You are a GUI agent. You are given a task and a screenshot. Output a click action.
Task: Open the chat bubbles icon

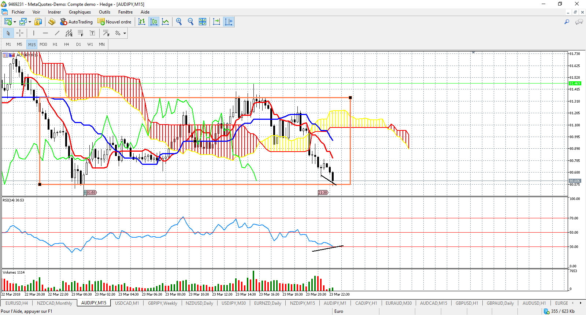(x=579, y=22)
